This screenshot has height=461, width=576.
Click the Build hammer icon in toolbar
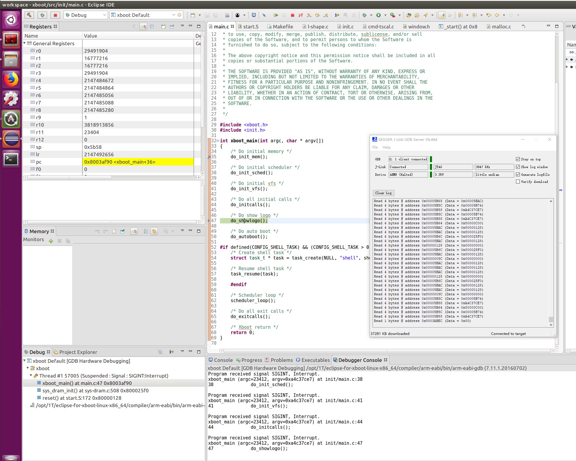[x=29, y=15]
